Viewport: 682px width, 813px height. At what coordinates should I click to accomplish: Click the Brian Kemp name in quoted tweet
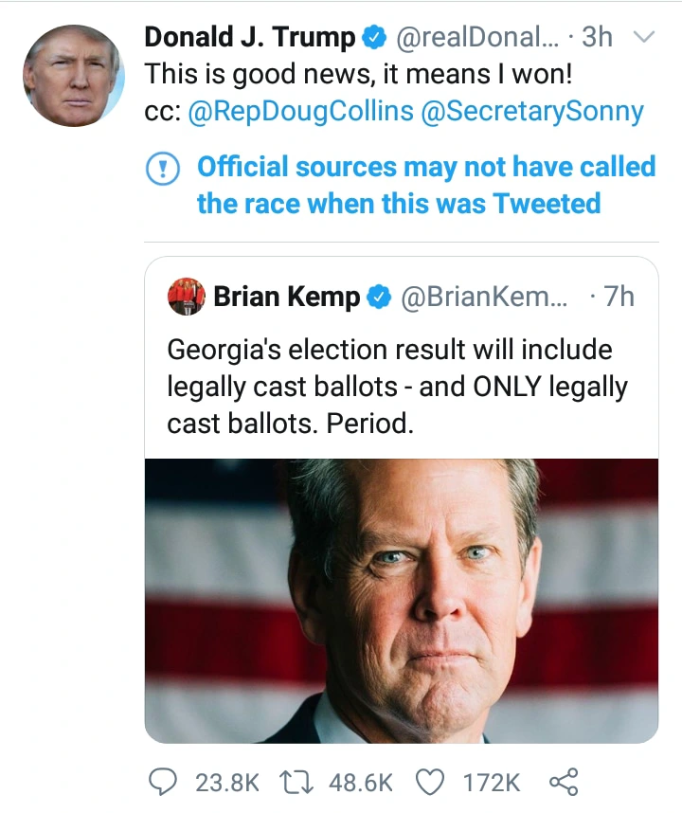(286, 297)
